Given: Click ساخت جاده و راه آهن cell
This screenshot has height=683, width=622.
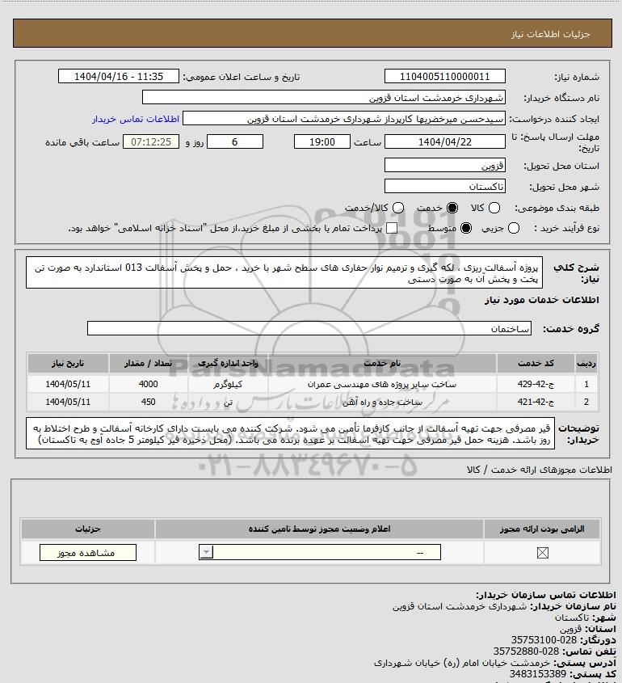Looking at the screenshot, I should pos(382,402).
